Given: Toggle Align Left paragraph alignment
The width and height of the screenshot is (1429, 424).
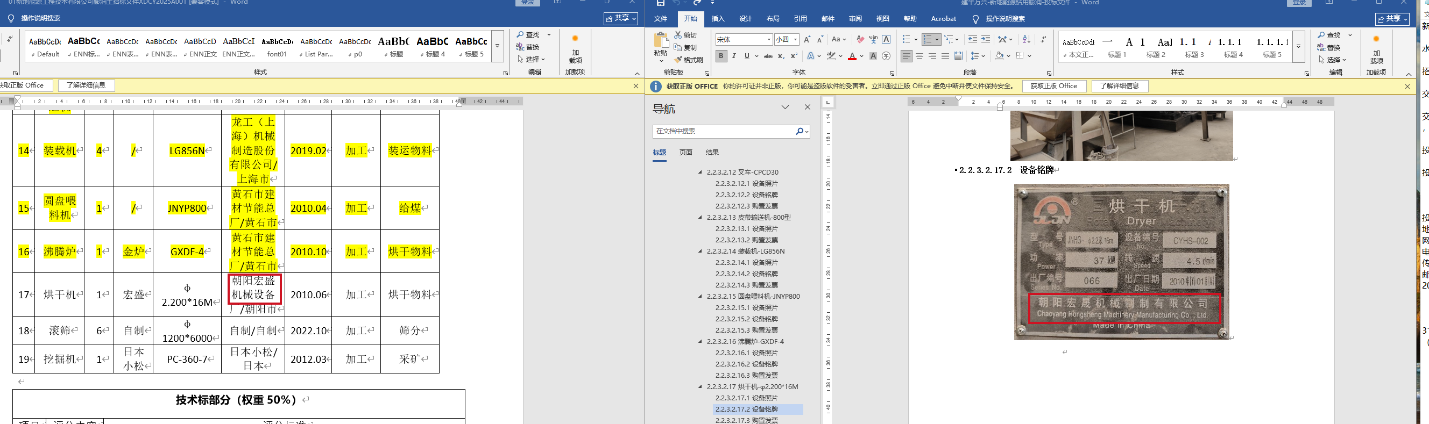Looking at the screenshot, I should 907,56.
